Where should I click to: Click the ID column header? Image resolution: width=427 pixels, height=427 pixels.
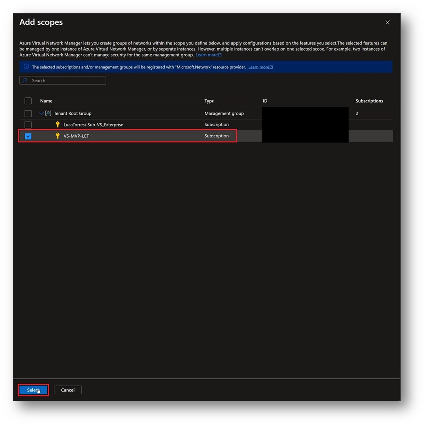tap(265, 101)
